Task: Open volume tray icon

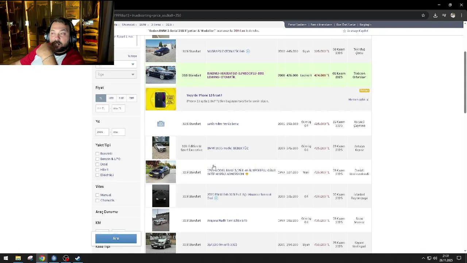Action: pos(435,258)
